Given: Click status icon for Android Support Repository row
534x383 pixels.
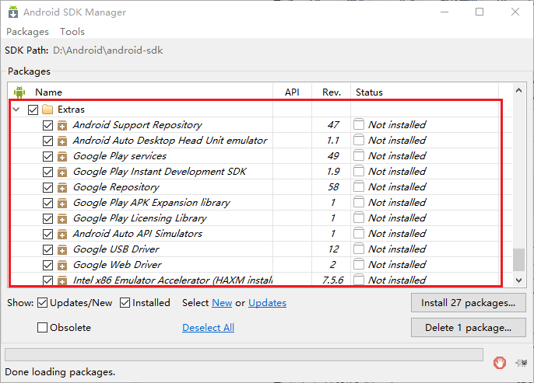Looking at the screenshot, I should pos(359,124).
